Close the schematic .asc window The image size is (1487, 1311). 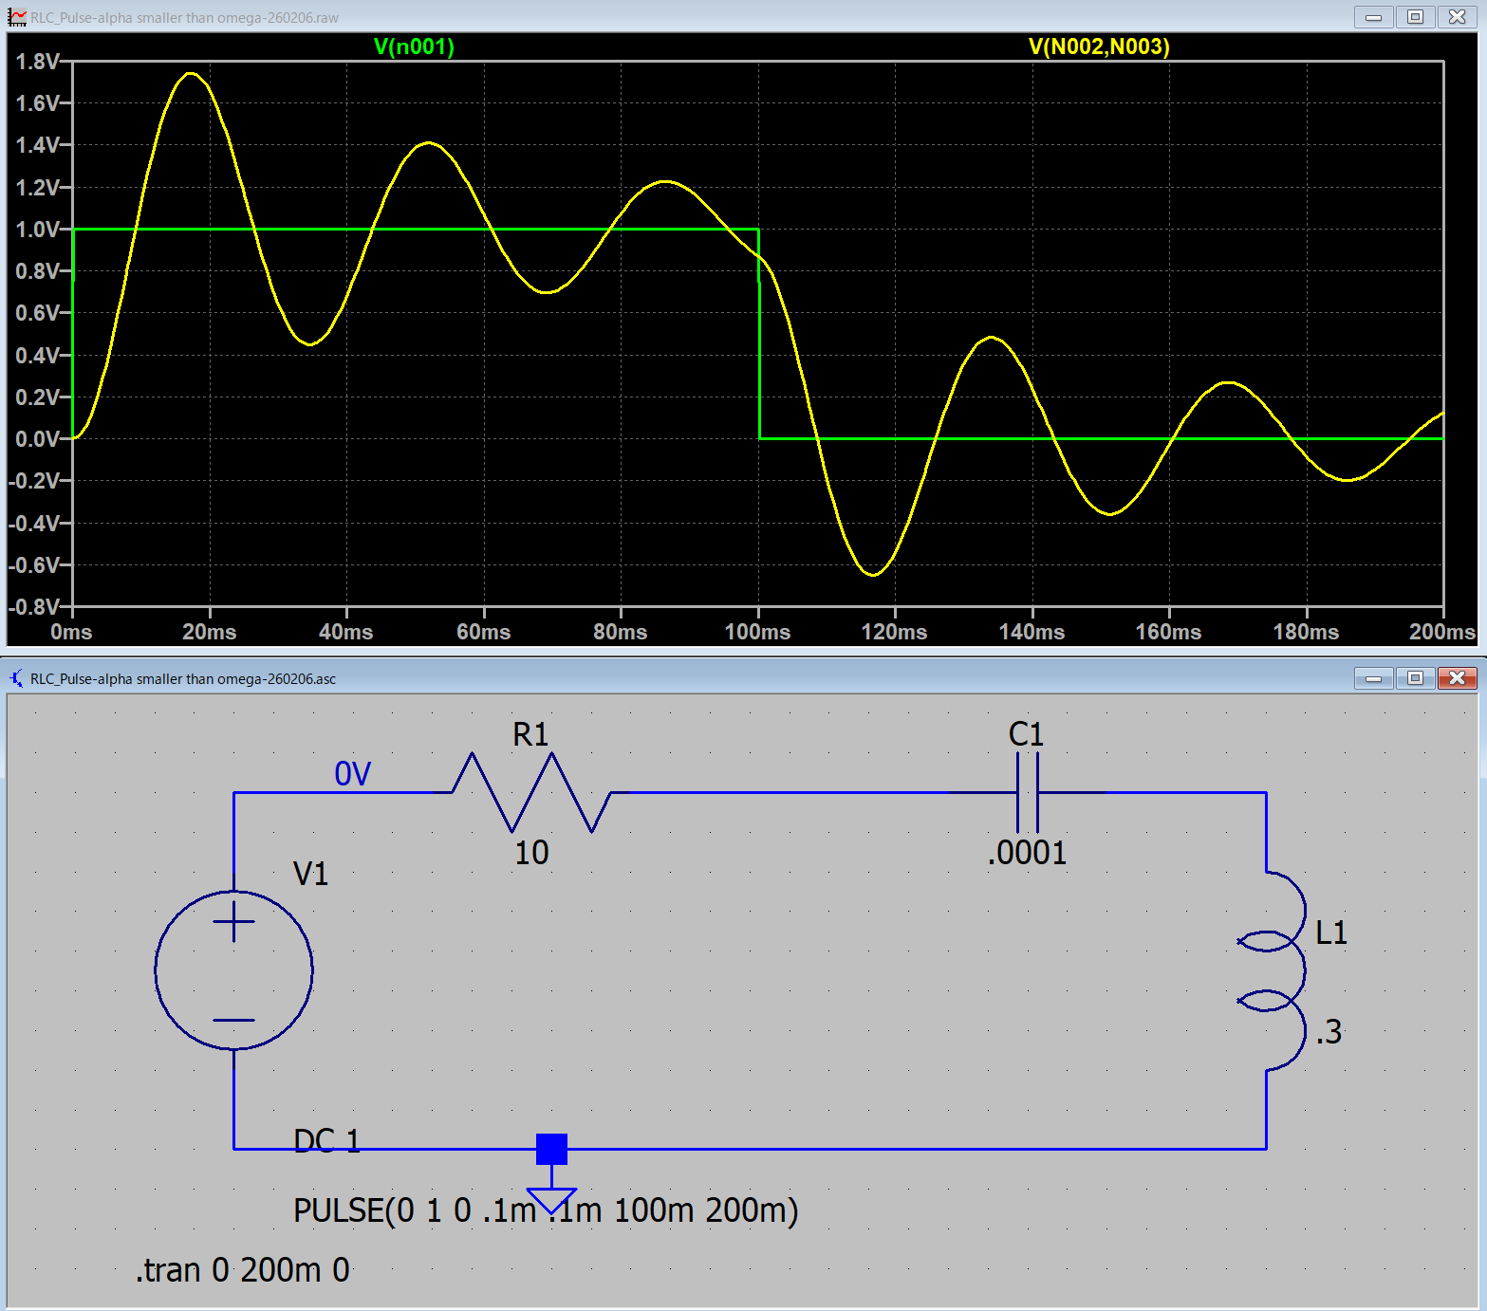pyautogui.click(x=1457, y=678)
